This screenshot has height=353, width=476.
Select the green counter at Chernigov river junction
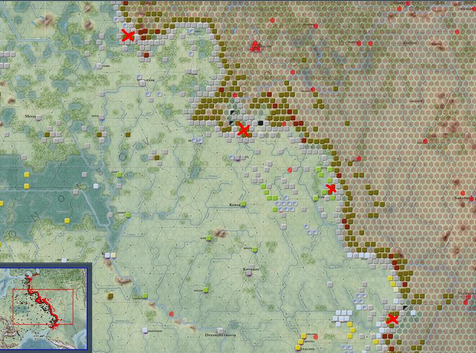[x=128, y=215]
